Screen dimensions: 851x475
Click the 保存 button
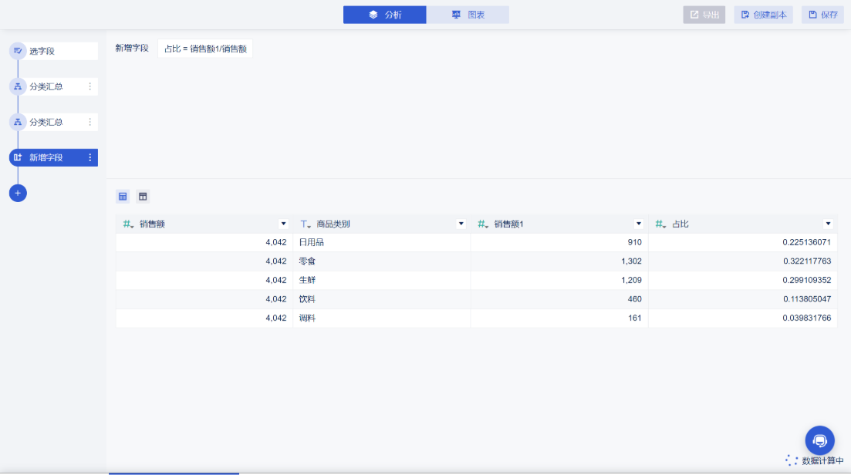(822, 15)
